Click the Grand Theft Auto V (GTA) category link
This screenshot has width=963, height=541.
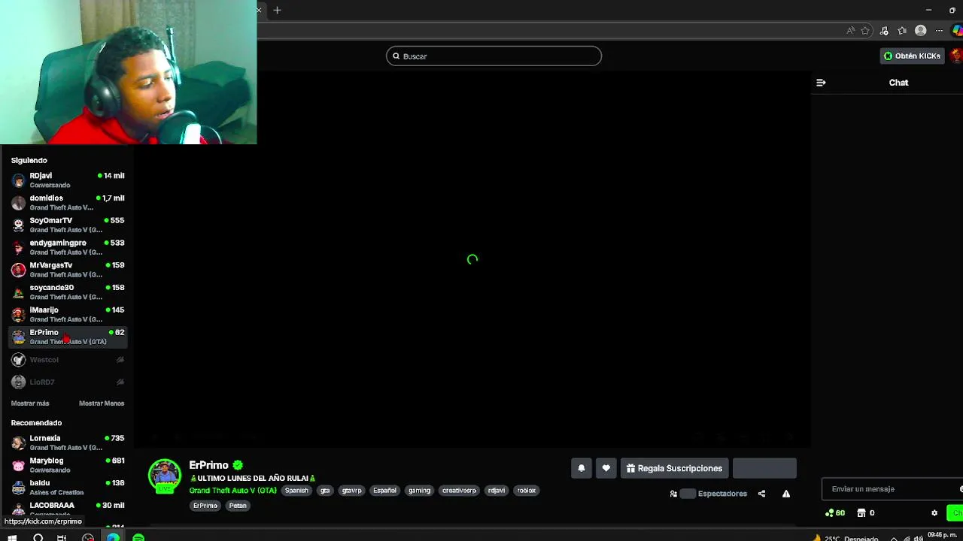click(232, 491)
